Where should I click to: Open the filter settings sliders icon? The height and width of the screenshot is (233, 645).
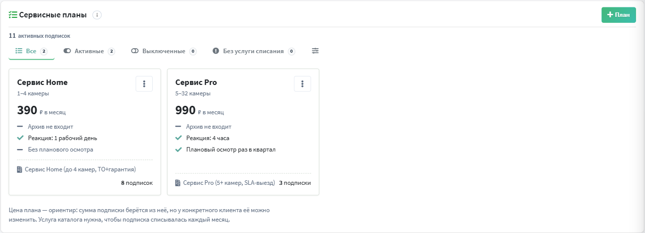pos(315,51)
